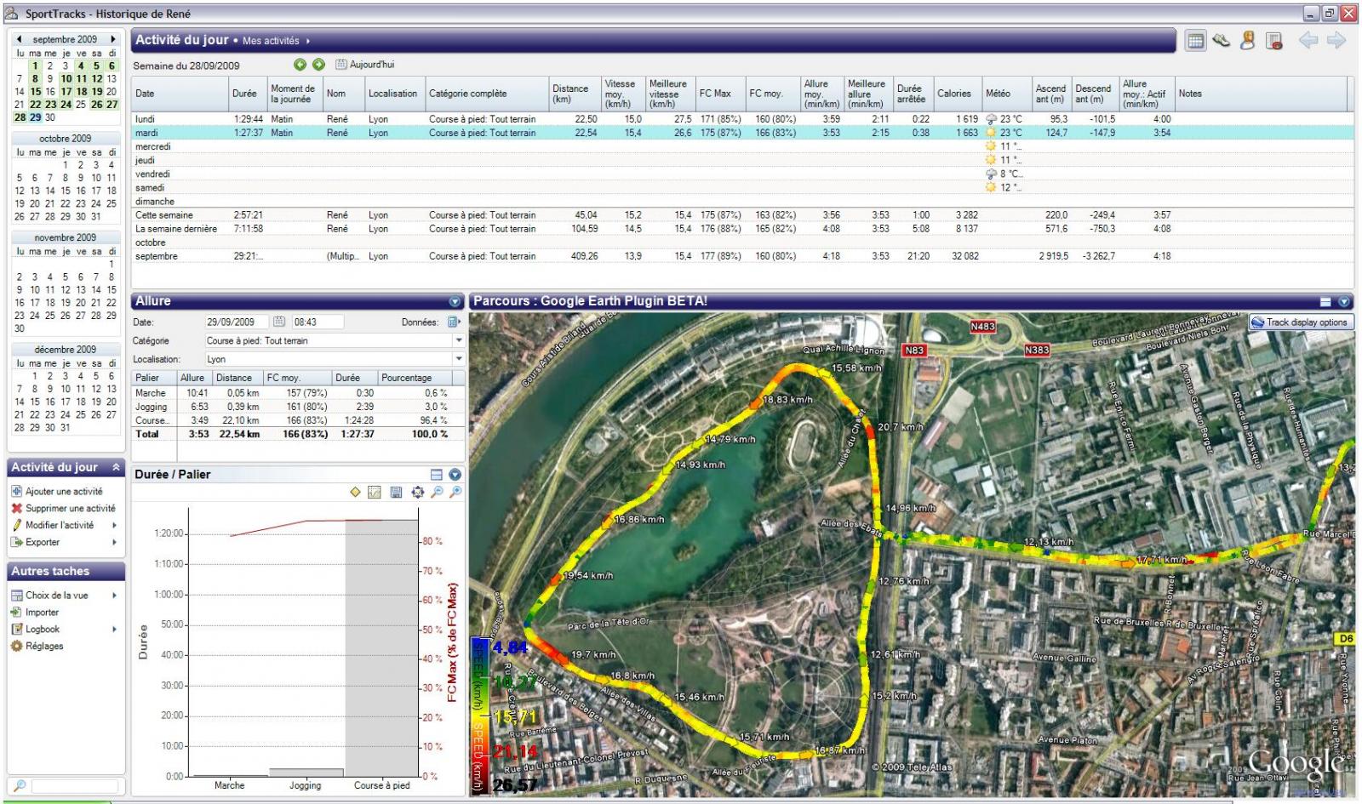Viewport: 1362px width, 804px height.
Task: Save the Durée / Palier chart image
Action: pyautogui.click(x=396, y=493)
